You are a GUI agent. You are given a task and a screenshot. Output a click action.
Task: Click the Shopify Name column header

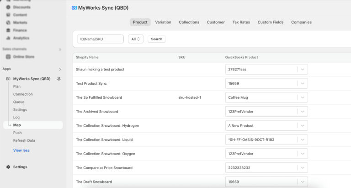pyautogui.click(x=87, y=57)
